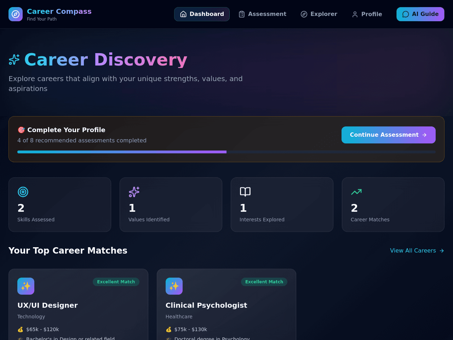
Task: Click the UX/UI Designer card sparkle icon
Action: click(x=26, y=286)
